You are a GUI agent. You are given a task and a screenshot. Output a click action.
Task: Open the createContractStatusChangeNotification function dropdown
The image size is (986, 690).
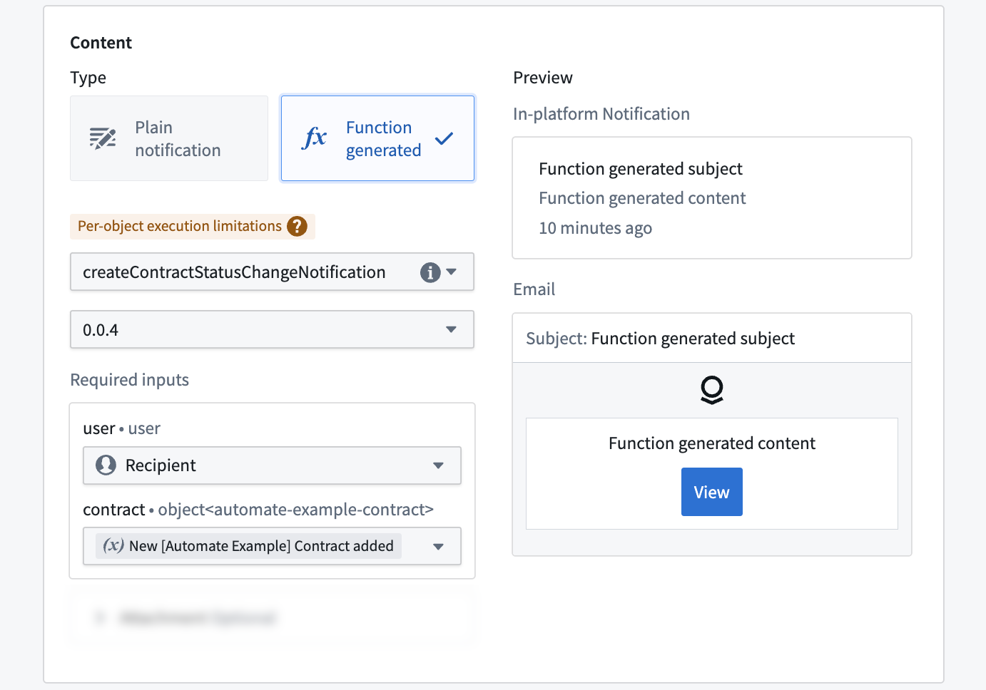pyautogui.click(x=272, y=272)
